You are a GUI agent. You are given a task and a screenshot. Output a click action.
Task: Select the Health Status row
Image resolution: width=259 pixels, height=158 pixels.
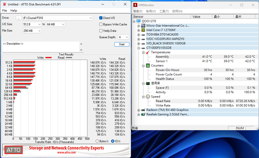205,79
